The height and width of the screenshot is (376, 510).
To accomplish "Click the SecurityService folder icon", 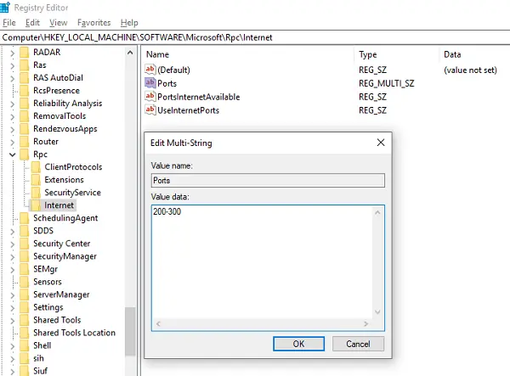I will 37,193.
